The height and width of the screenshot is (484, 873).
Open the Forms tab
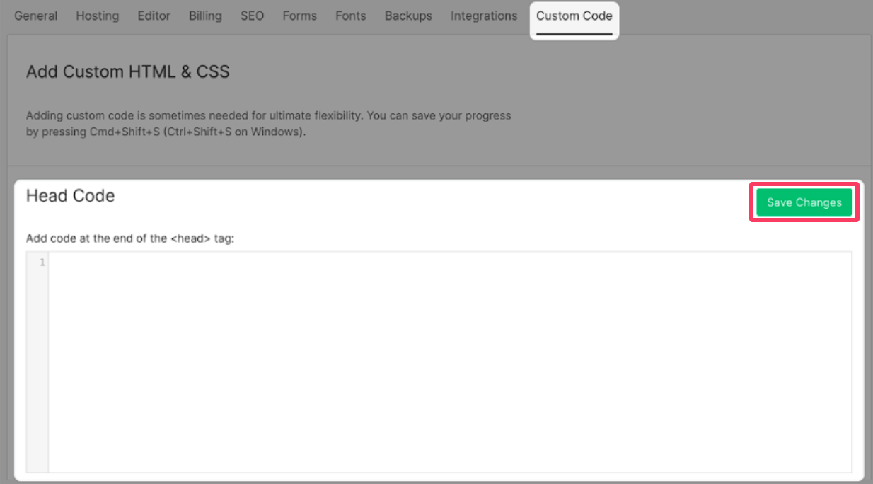(300, 16)
